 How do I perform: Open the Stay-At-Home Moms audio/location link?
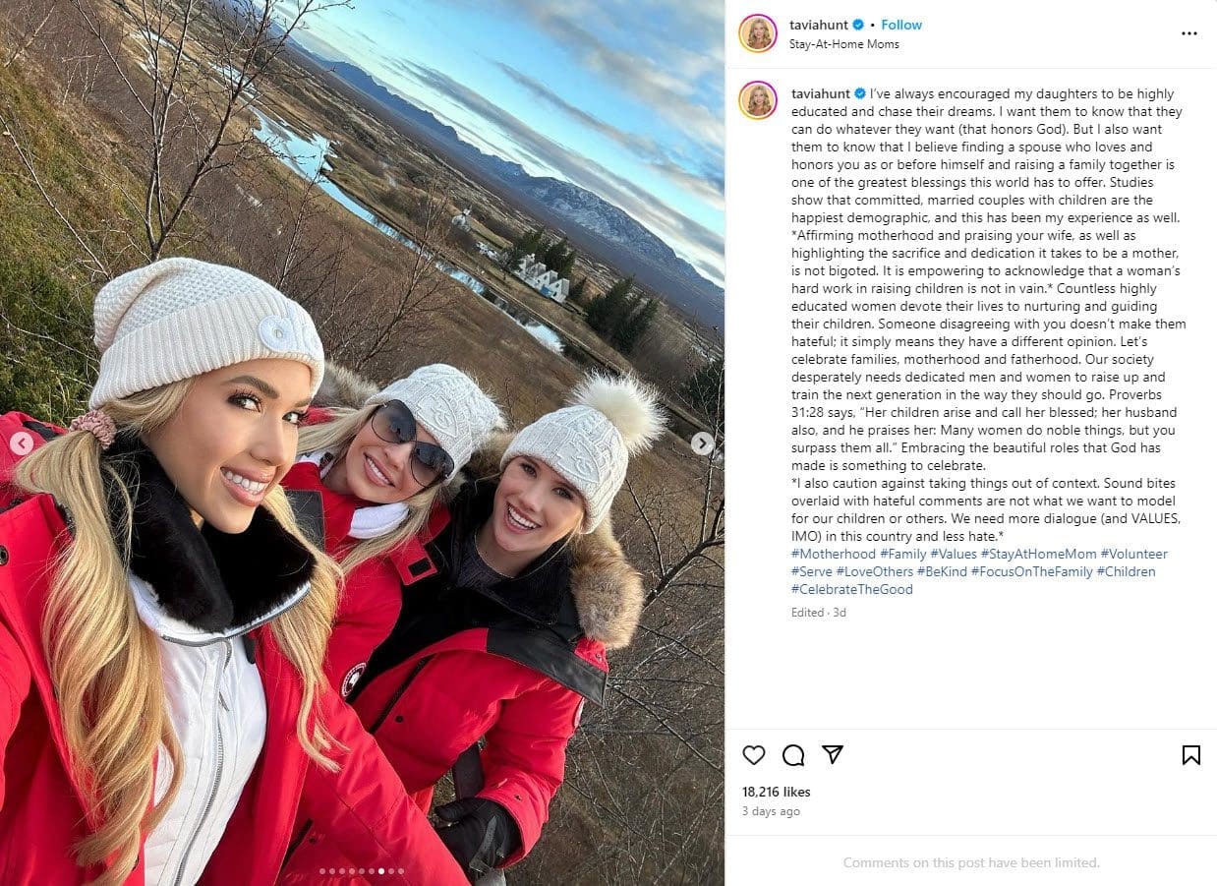843,44
